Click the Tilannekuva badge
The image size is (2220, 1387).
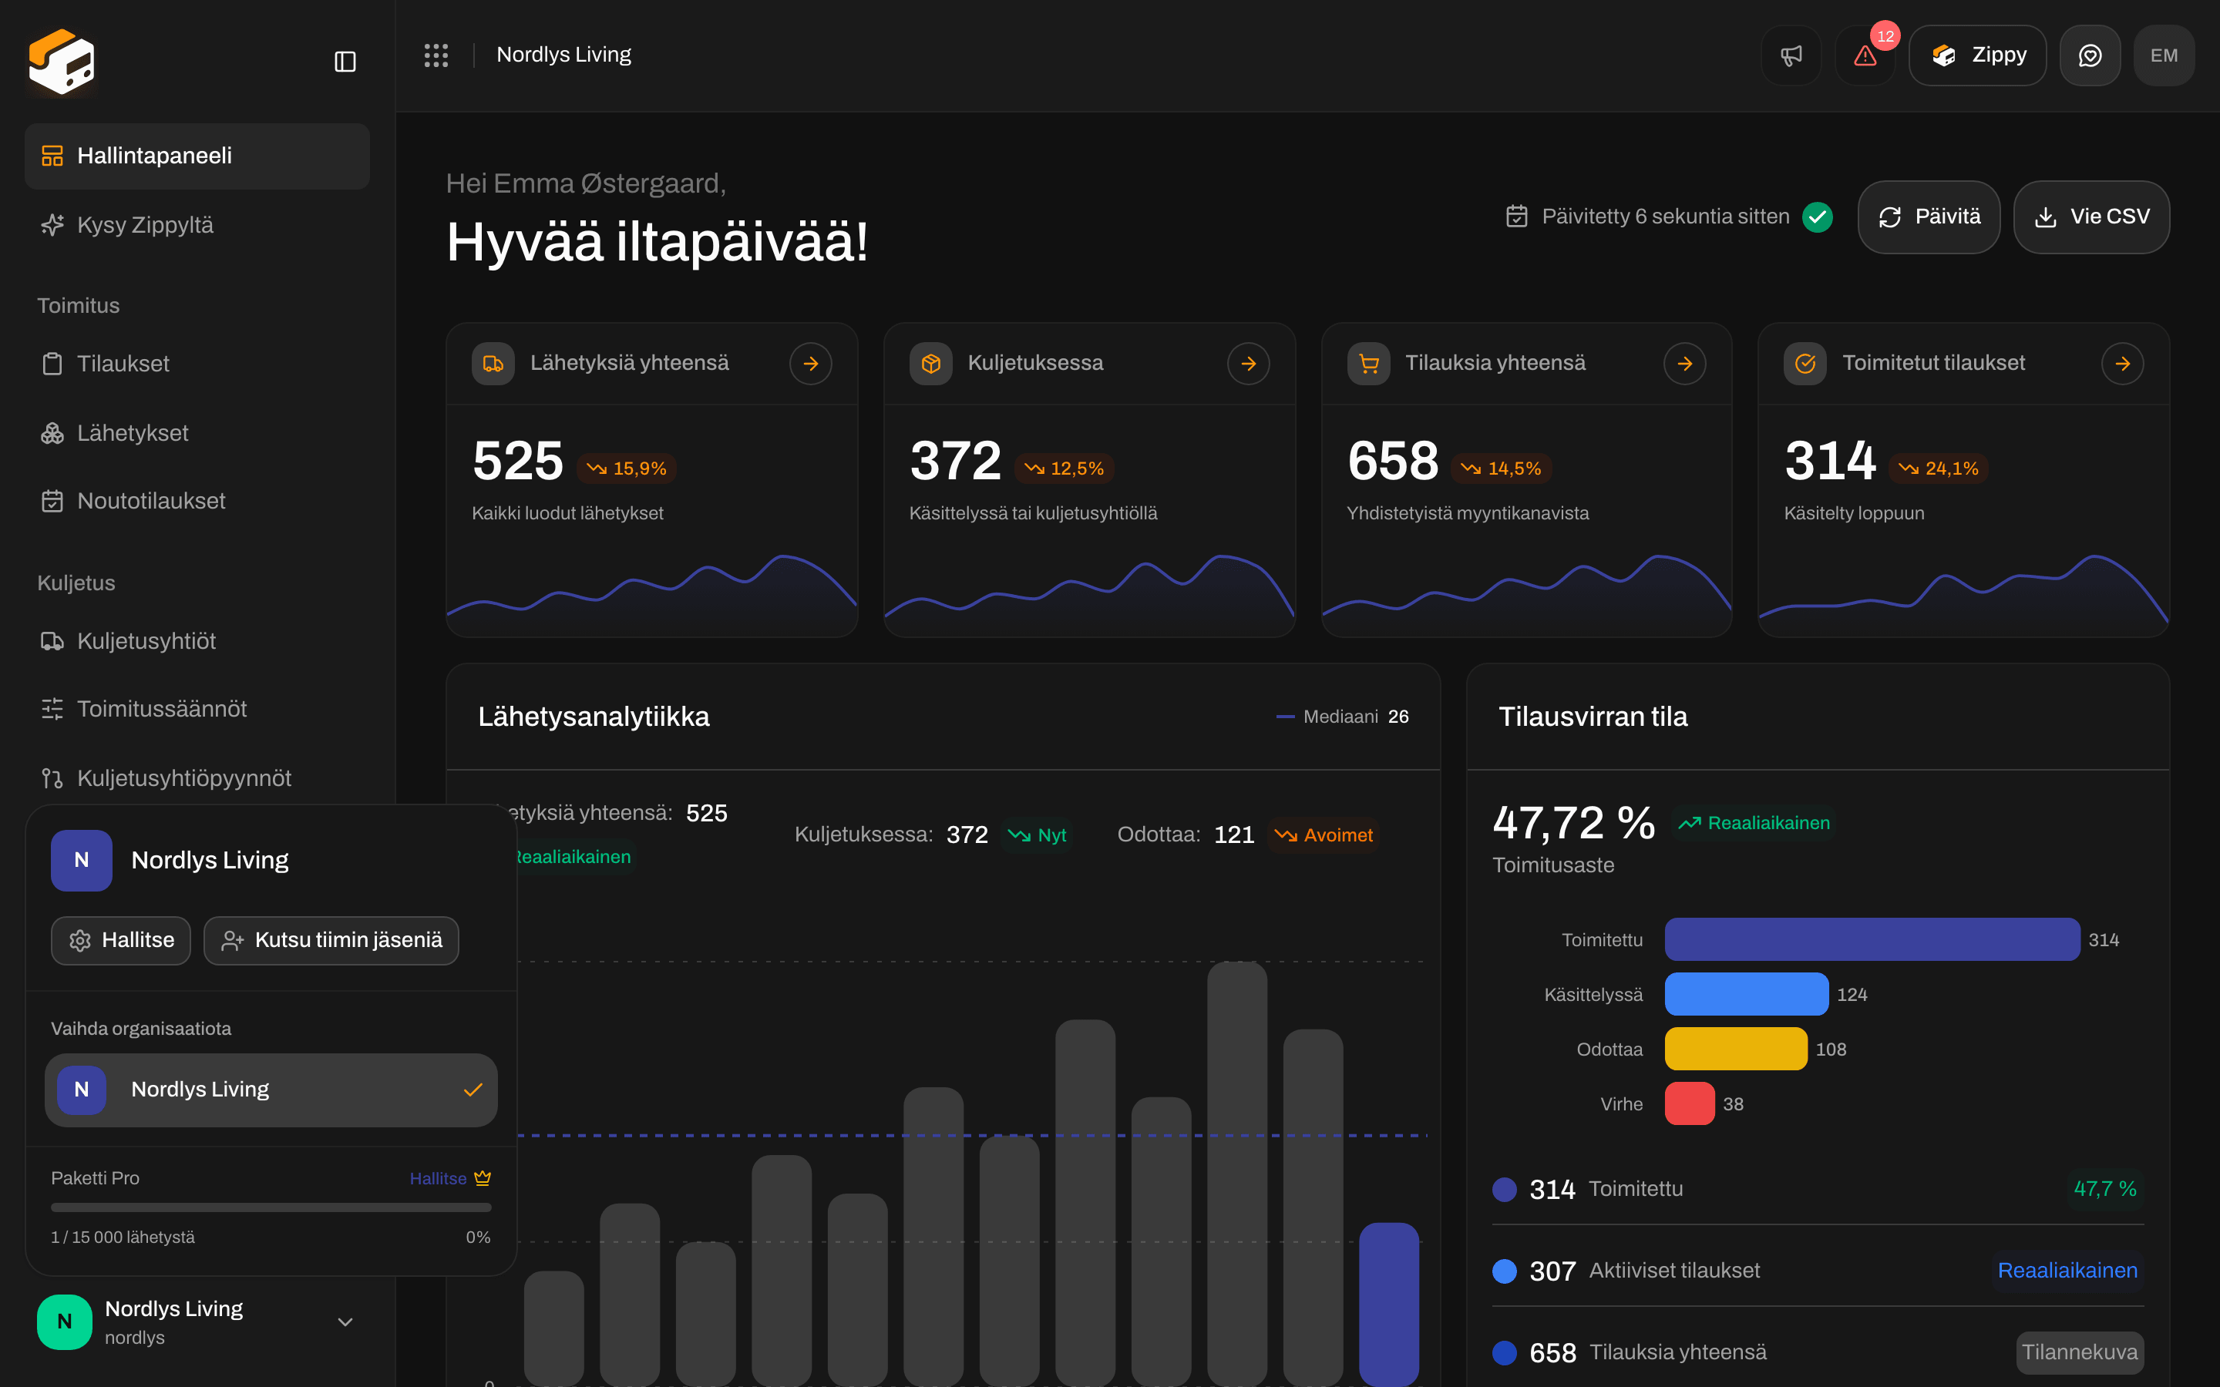coord(2080,1352)
